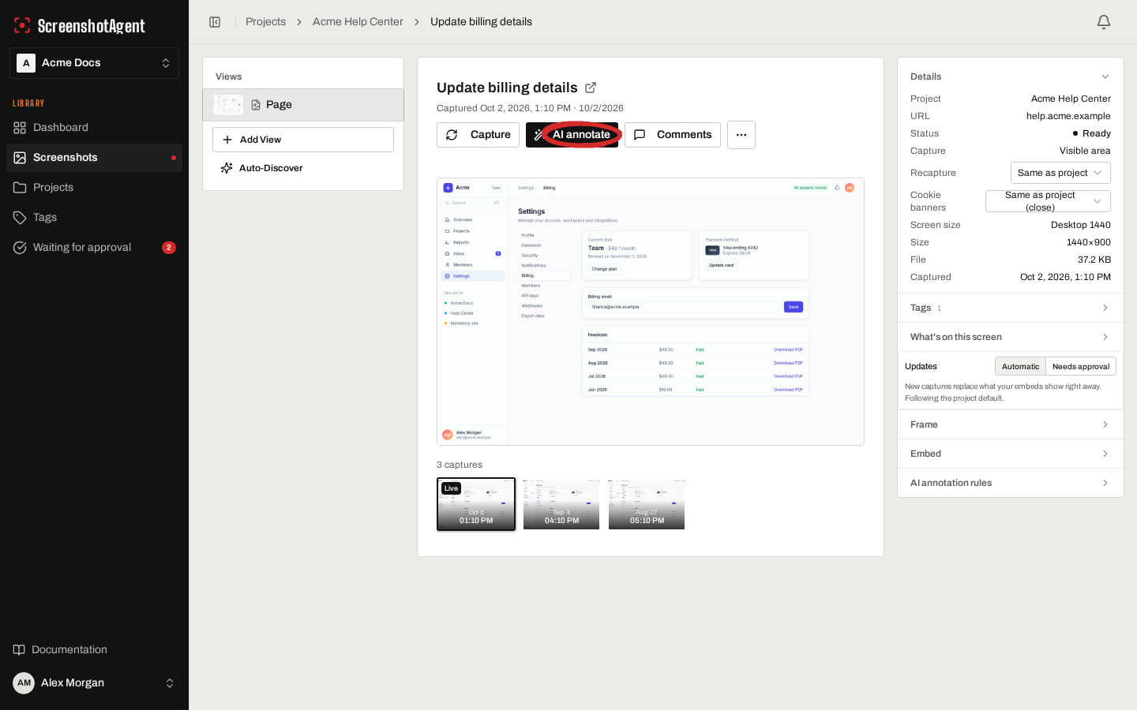This screenshot has width=1137, height=710.
Task: Open the Recapture dropdown
Action: coord(1060,173)
